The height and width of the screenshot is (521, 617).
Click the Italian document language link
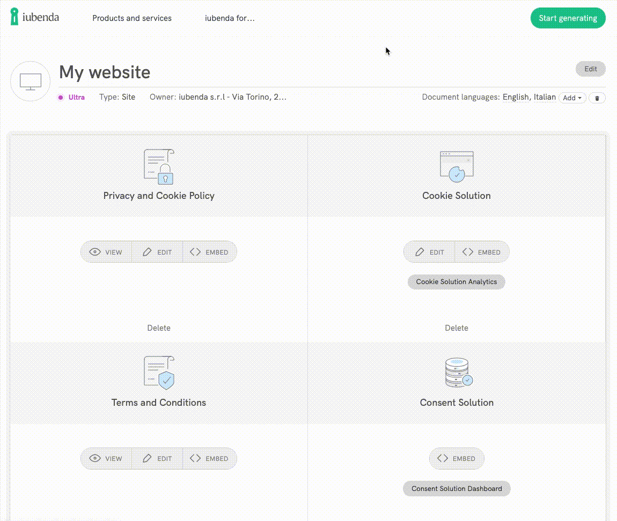tap(545, 97)
